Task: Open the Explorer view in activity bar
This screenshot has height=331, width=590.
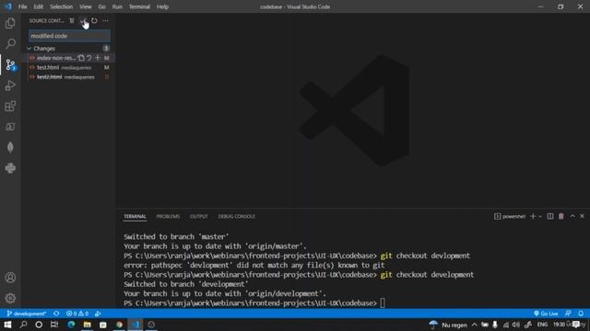Action: tap(10, 23)
